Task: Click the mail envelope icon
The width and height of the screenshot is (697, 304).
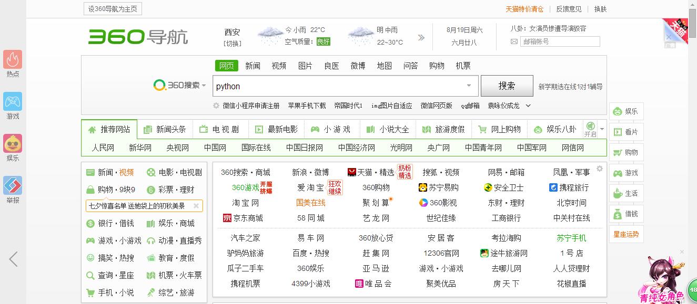Action: 514,41
